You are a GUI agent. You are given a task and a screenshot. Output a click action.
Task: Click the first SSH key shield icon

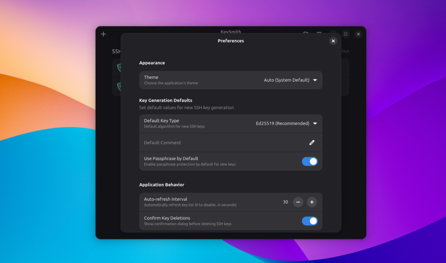click(118, 68)
